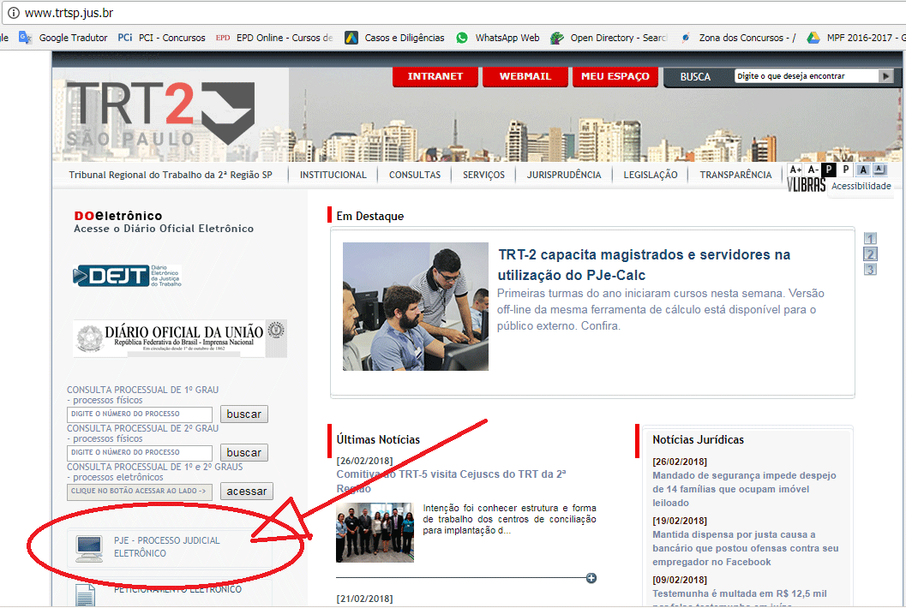
Task: Click the browser address bar URL
Action: tap(69, 13)
